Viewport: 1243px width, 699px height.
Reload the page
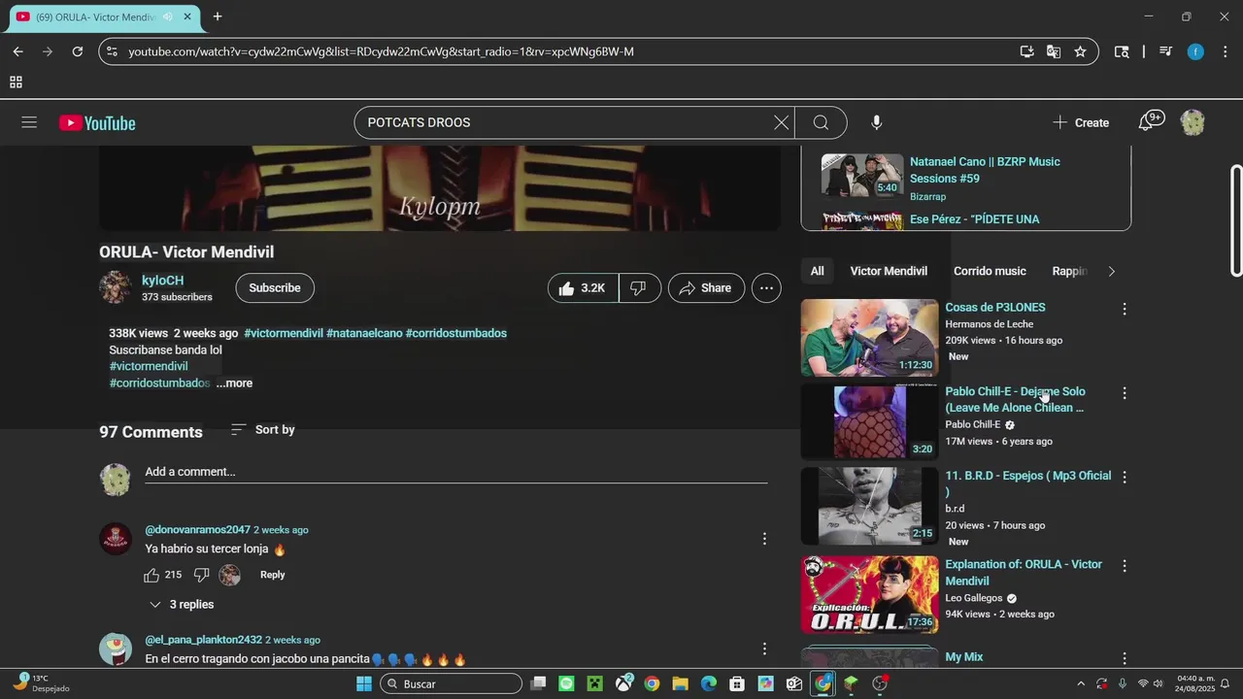(78, 51)
